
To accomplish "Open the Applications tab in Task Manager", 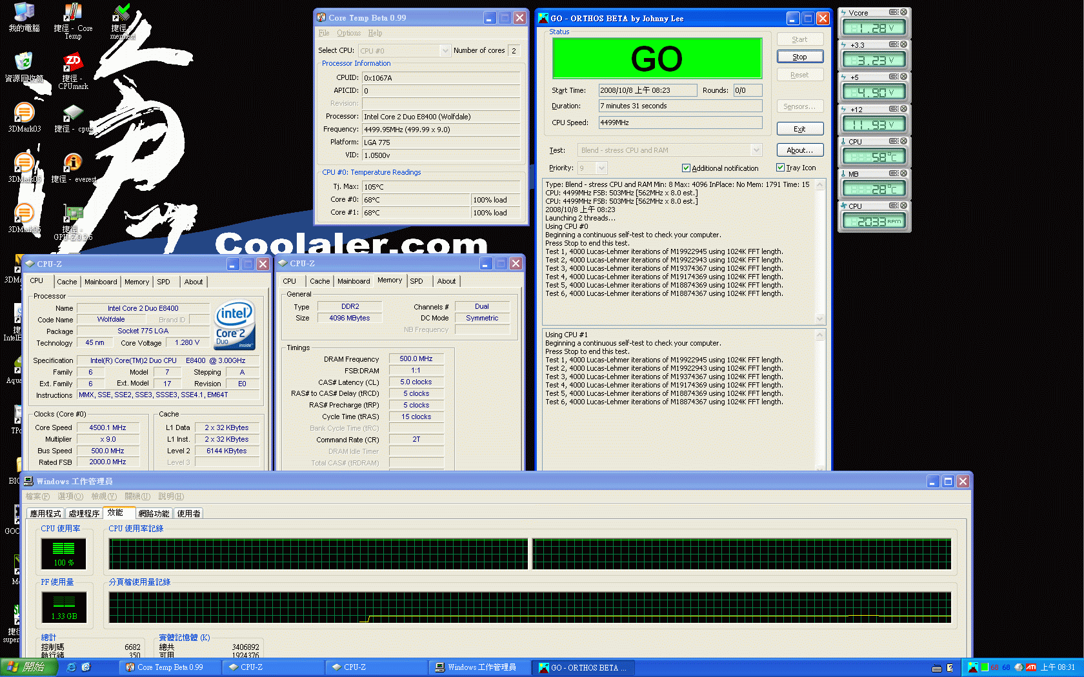I will [x=45, y=513].
